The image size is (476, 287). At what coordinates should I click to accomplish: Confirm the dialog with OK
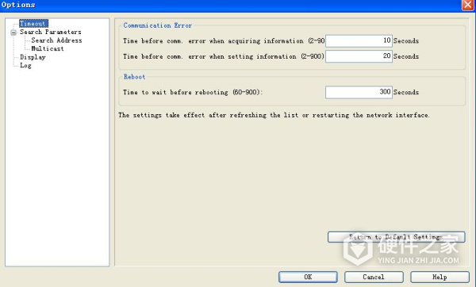point(308,277)
